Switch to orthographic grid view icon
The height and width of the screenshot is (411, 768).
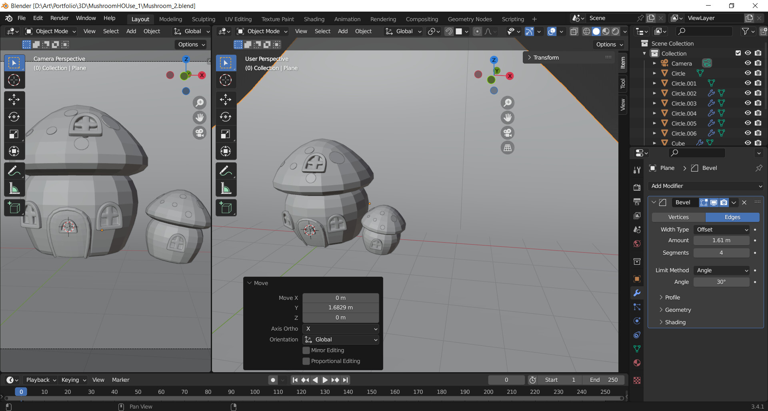point(508,148)
